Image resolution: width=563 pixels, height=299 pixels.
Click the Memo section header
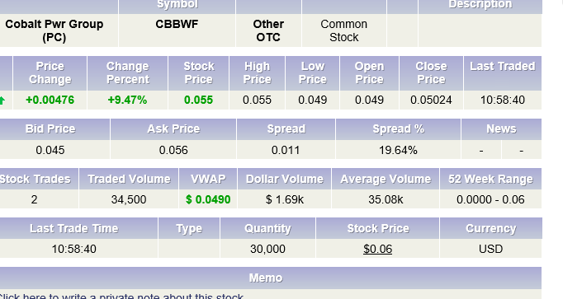pyautogui.click(x=266, y=278)
